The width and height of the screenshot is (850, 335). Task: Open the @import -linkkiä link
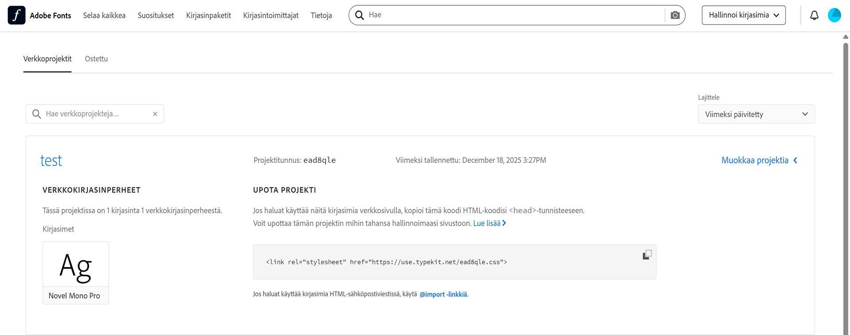[x=444, y=294]
